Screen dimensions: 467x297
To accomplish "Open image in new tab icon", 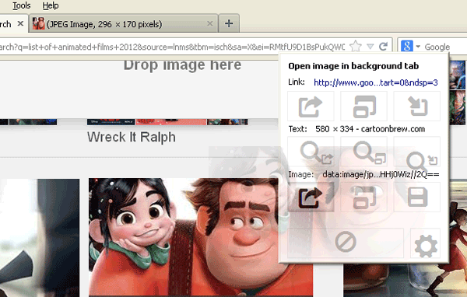I will (x=364, y=197).
